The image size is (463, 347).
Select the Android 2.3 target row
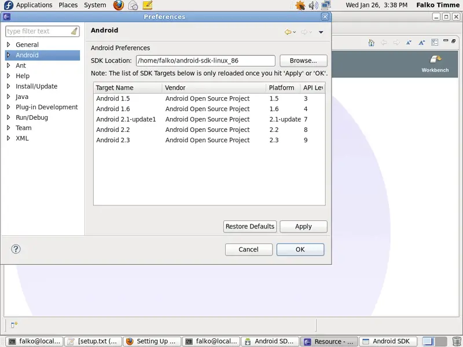pos(210,140)
